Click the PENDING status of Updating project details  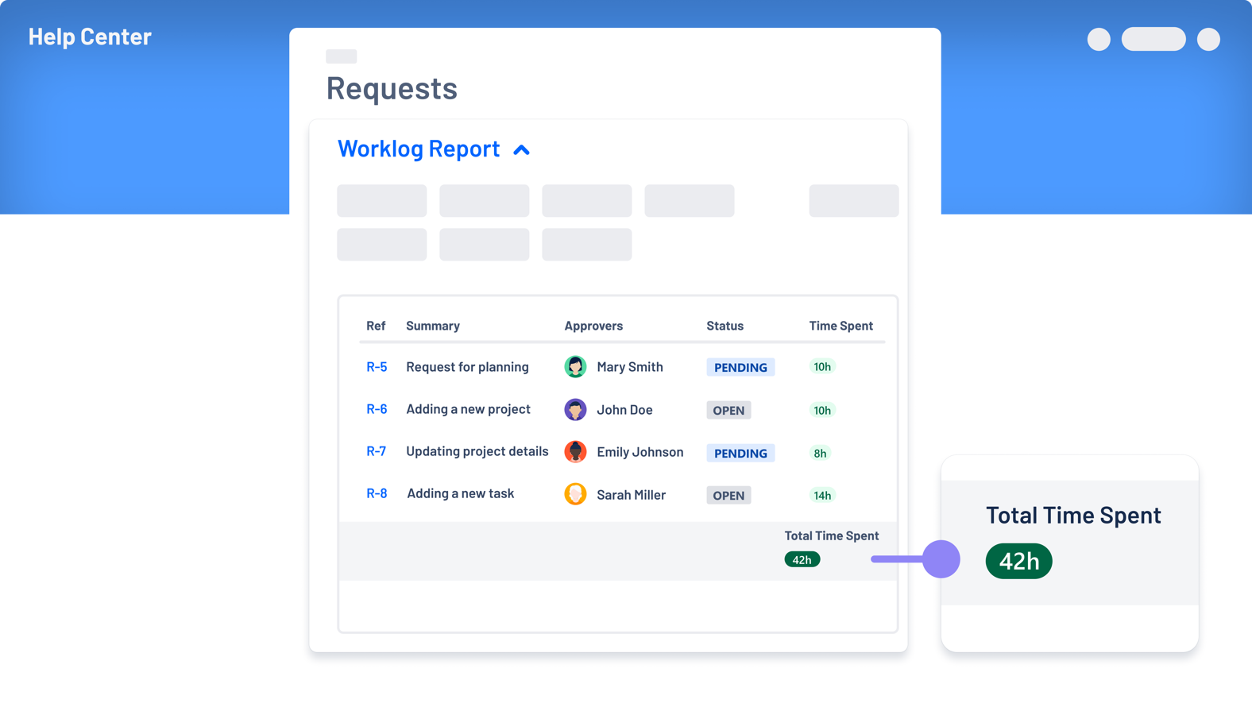pyautogui.click(x=740, y=453)
